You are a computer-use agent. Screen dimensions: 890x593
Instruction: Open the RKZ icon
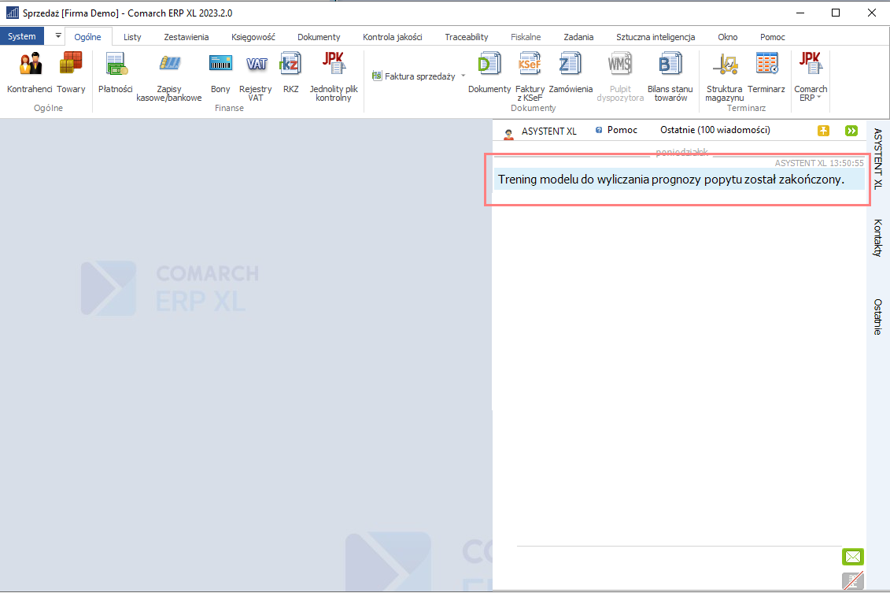click(x=290, y=72)
